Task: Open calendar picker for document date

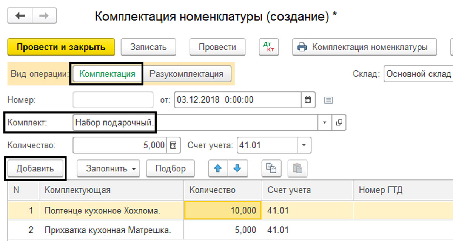Action: 308,100
